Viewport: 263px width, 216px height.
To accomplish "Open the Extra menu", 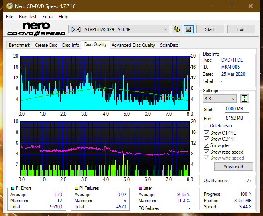I will (48, 17).
